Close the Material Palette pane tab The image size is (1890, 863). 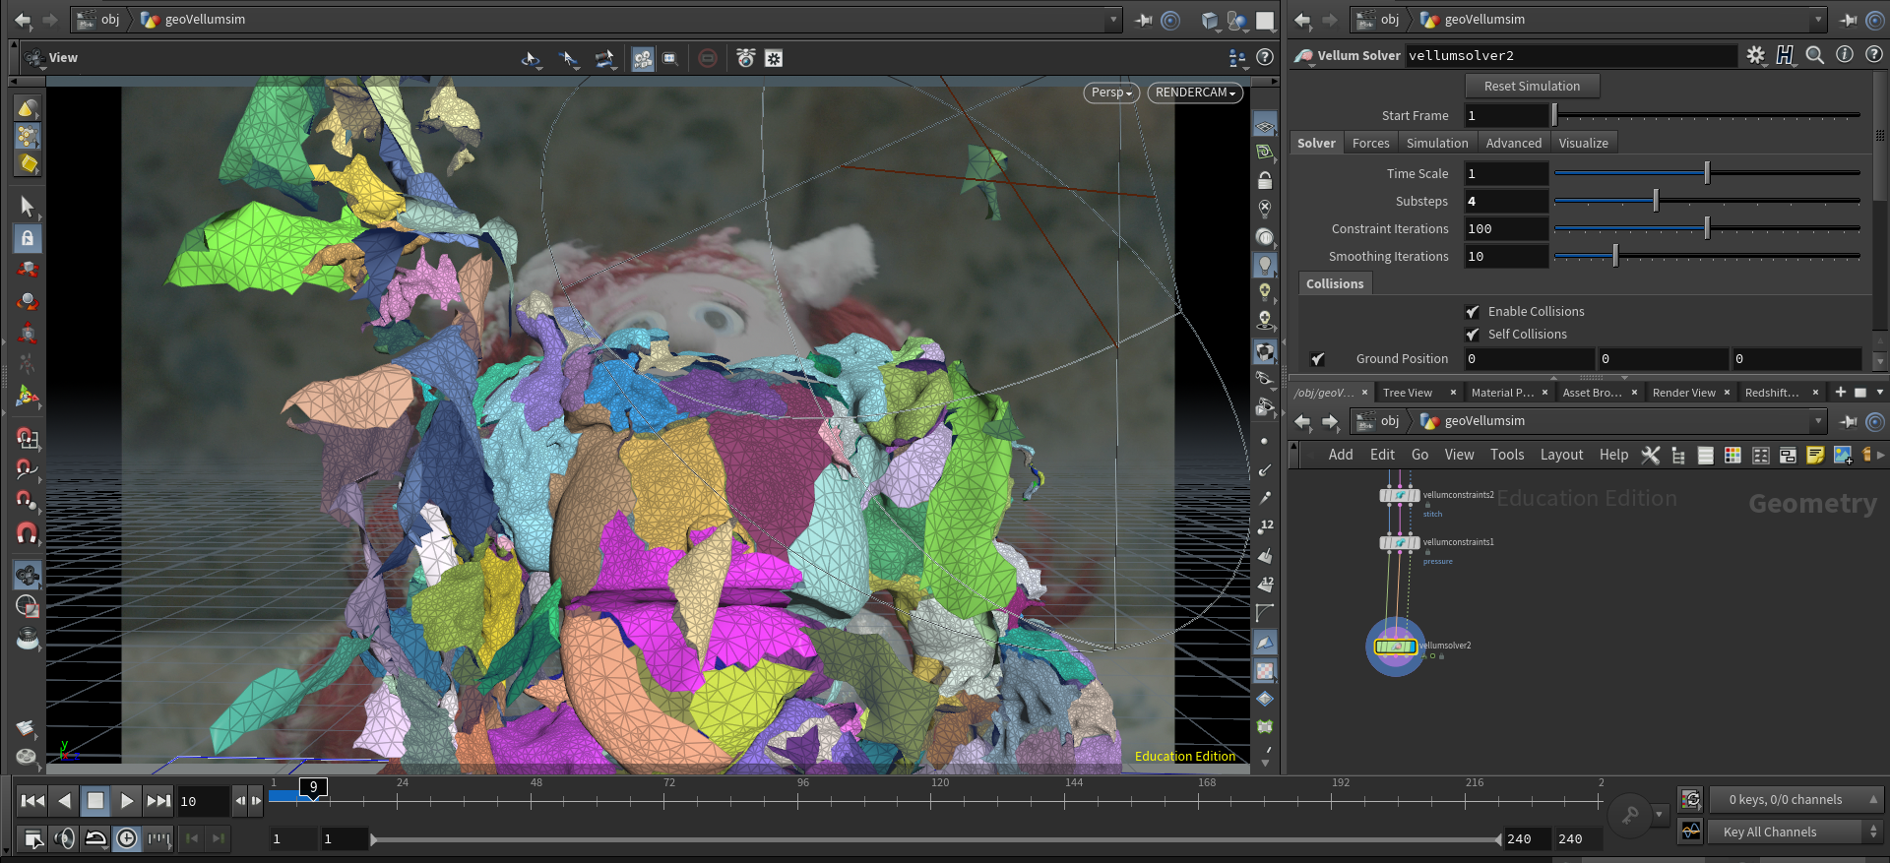[1544, 393]
